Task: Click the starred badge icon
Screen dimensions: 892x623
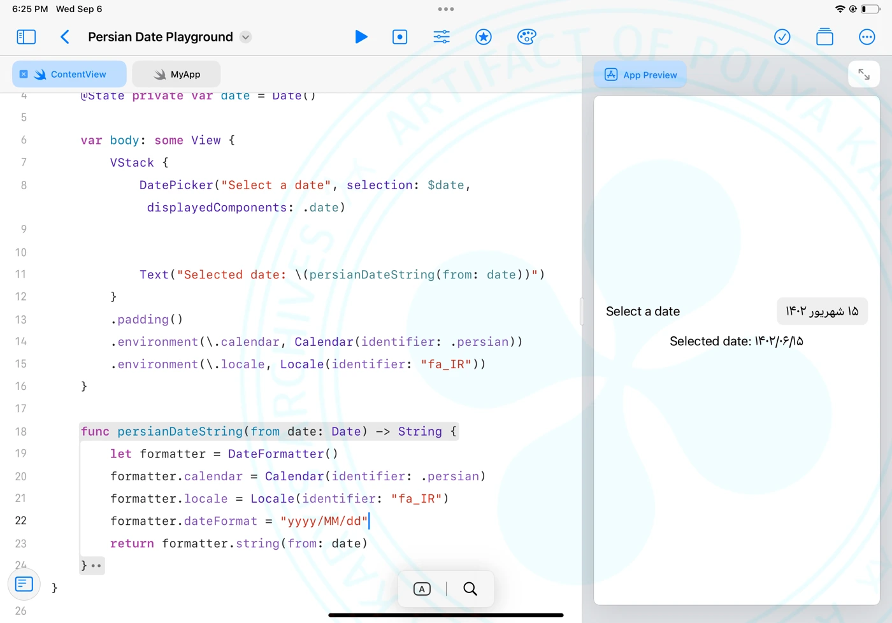Action: tap(484, 37)
